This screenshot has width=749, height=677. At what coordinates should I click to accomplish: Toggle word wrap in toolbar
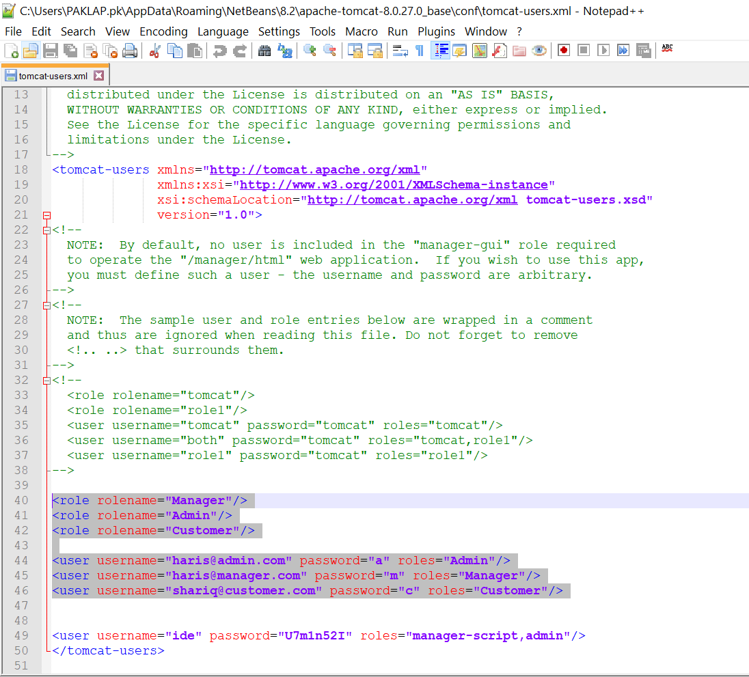[x=400, y=51]
